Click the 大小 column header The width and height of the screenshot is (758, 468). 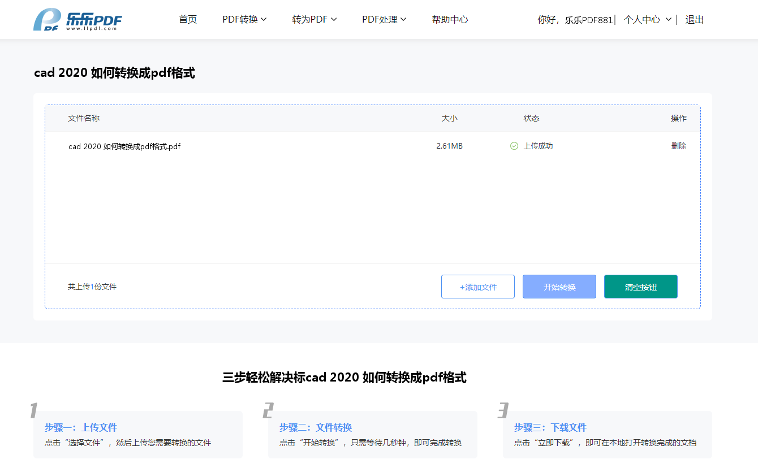point(450,118)
